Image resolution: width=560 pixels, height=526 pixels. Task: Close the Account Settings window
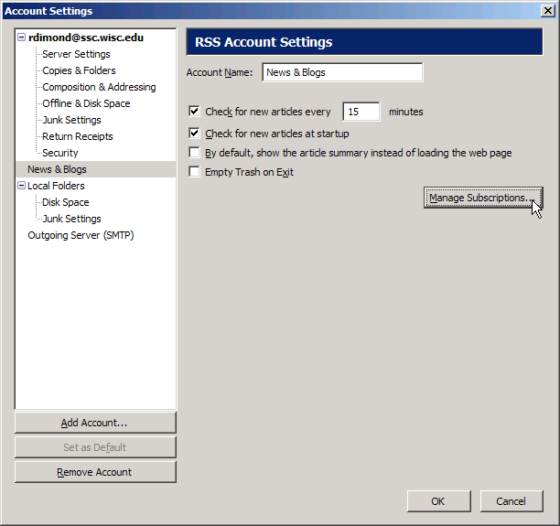click(548, 11)
